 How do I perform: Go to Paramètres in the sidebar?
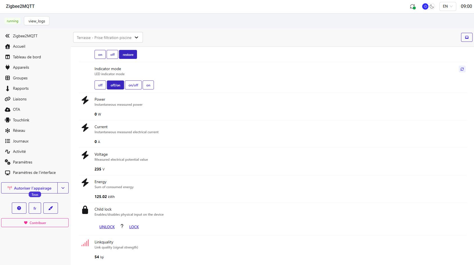(23, 162)
